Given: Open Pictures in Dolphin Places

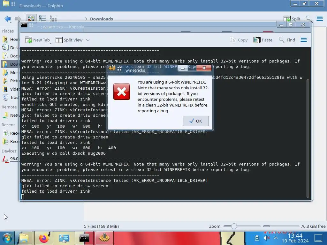Looking at the screenshot, I should (x=11, y=81).
